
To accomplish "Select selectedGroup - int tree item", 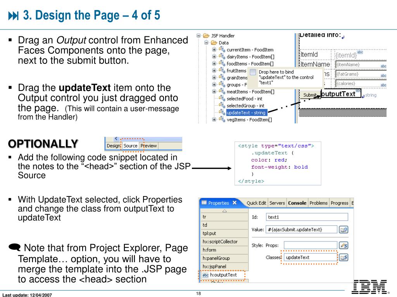I will [x=245, y=106].
